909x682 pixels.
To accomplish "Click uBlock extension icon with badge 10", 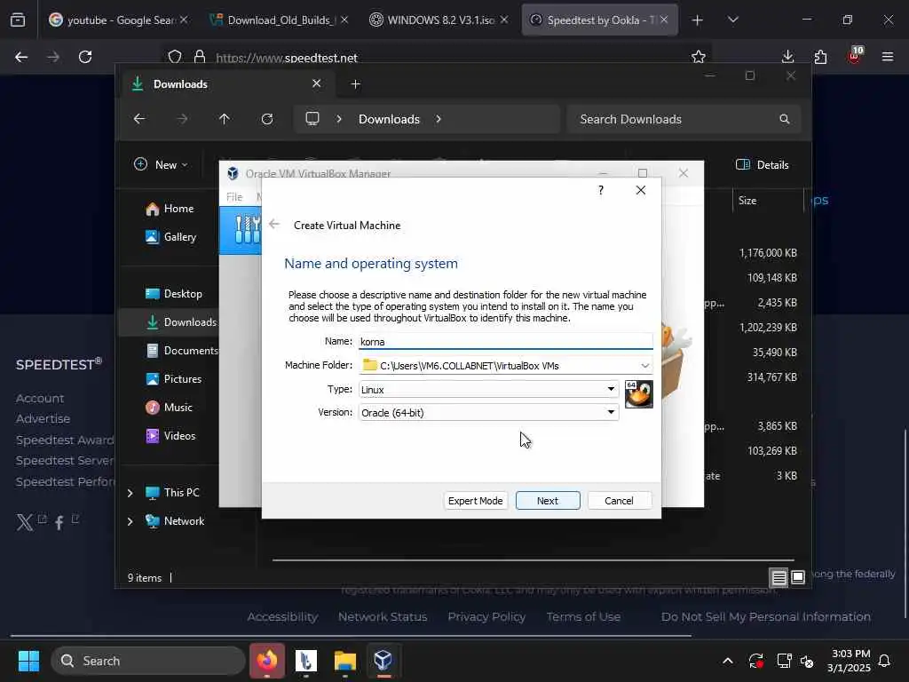I will pyautogui.click(x=855, y=56).
